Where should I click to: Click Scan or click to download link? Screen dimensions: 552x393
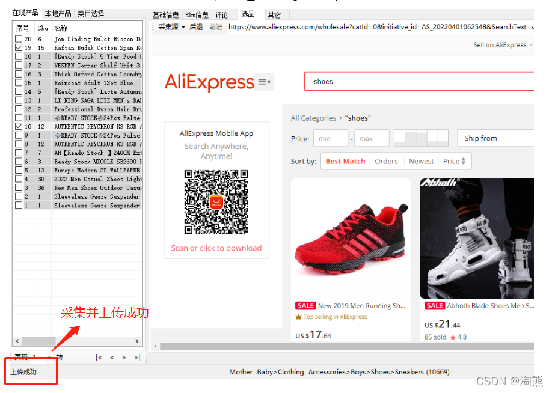coord(216,248)
